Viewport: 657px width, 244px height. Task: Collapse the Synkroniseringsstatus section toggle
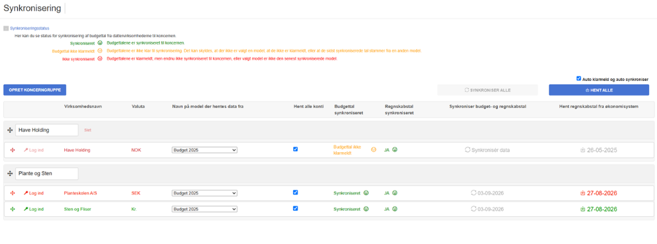click(6, 28)
